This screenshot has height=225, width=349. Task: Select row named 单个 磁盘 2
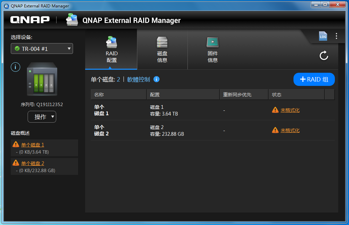pos(213,130)
